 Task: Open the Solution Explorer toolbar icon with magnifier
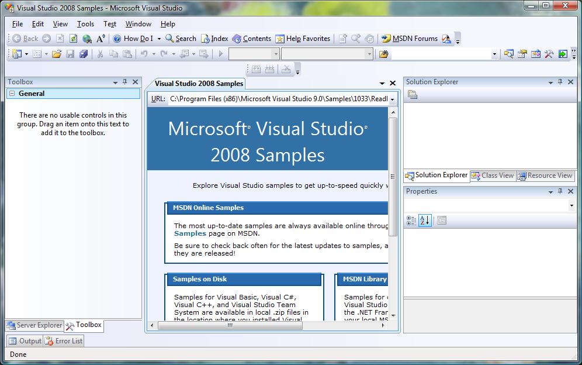[508, 54]
